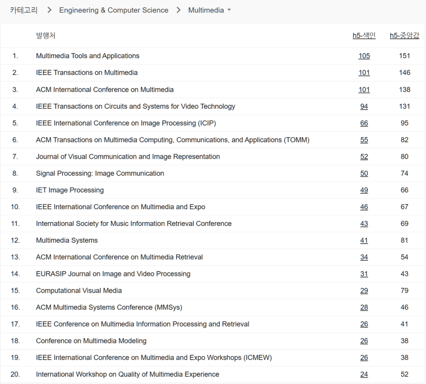This screenshot has width=426, height=384.
Task: Open h5-index 50 for Signal Processing: Image Communication
Action: tap(364, 173)
